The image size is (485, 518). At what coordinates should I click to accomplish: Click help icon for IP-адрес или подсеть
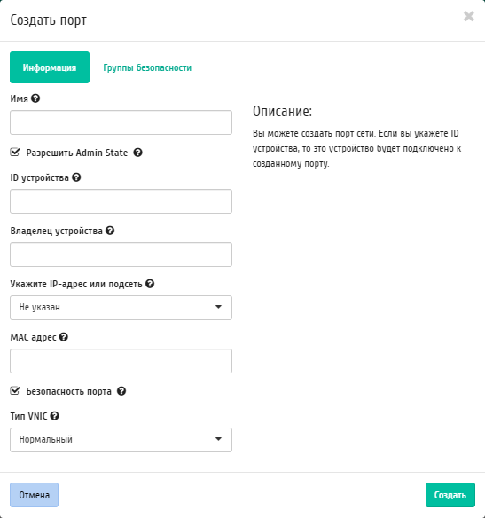tap(150, 284)
